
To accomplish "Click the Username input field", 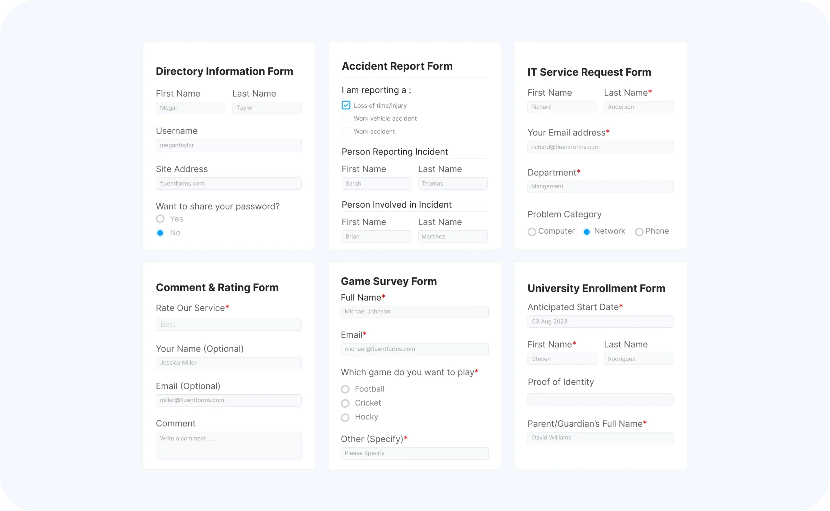I will click(x=229, y=145).
